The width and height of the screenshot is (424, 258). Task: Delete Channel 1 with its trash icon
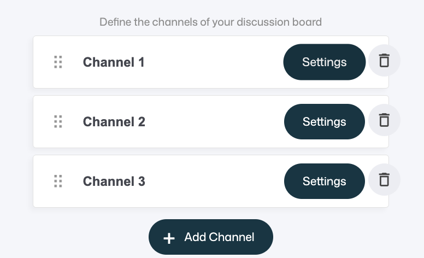tap(384, 61)
